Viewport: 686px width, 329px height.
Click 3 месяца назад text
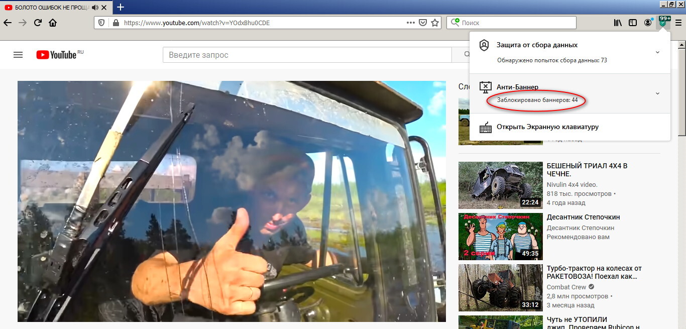570,305
